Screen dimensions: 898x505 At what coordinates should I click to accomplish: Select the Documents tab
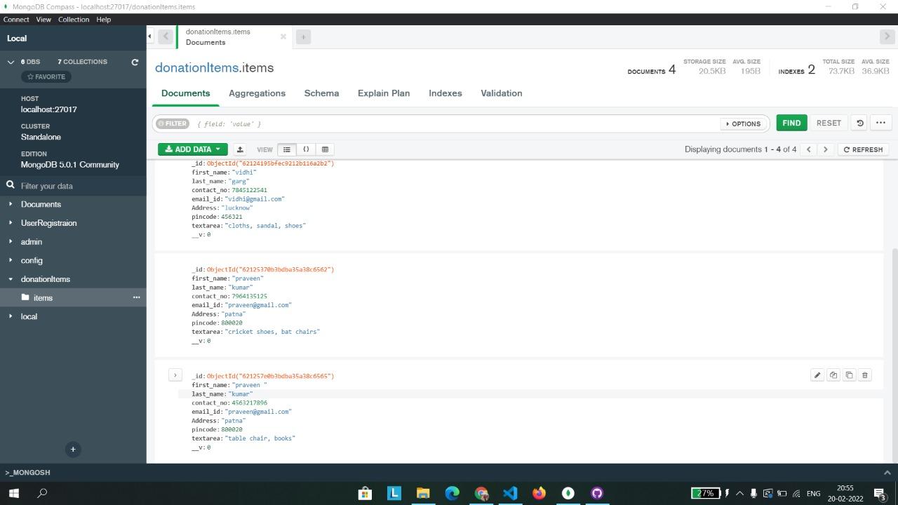click(186, 93)
